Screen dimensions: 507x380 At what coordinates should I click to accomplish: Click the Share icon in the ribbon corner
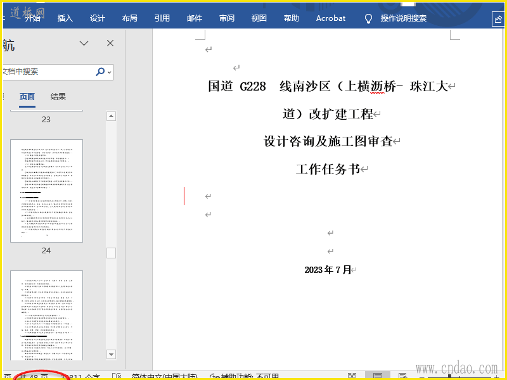click(x=498, y=20)
